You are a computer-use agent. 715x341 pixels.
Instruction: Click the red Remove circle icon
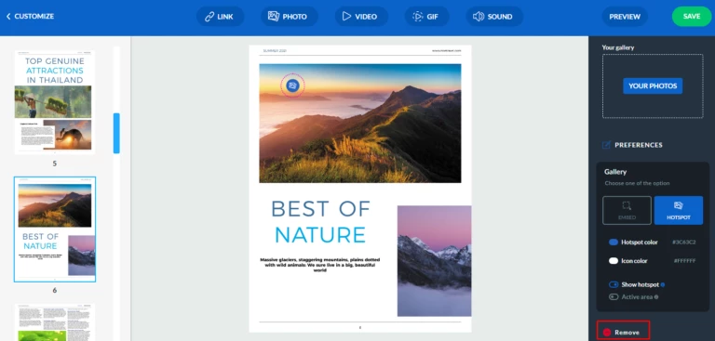point(606,333)
